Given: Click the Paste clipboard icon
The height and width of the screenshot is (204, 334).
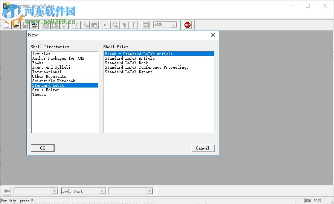Looking at the screenshot, I should pyautogui.click(x=95, y=25).
